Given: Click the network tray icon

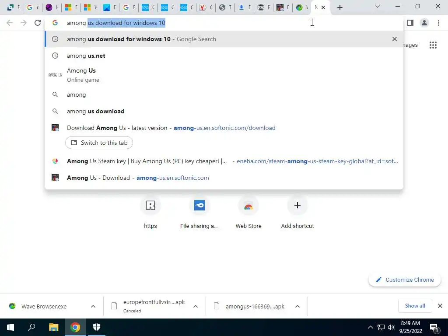Looking at the screenshot, I should tap(381, 327).
